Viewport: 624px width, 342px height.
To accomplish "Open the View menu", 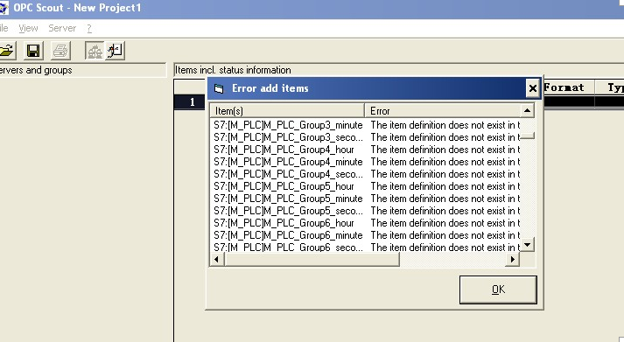I will (x=28, y=28).
